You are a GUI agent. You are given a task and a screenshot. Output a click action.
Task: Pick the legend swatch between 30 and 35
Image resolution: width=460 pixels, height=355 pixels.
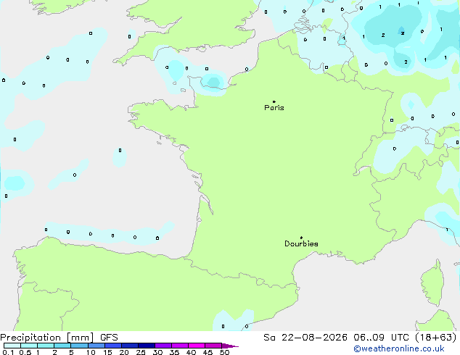(163, 346)
